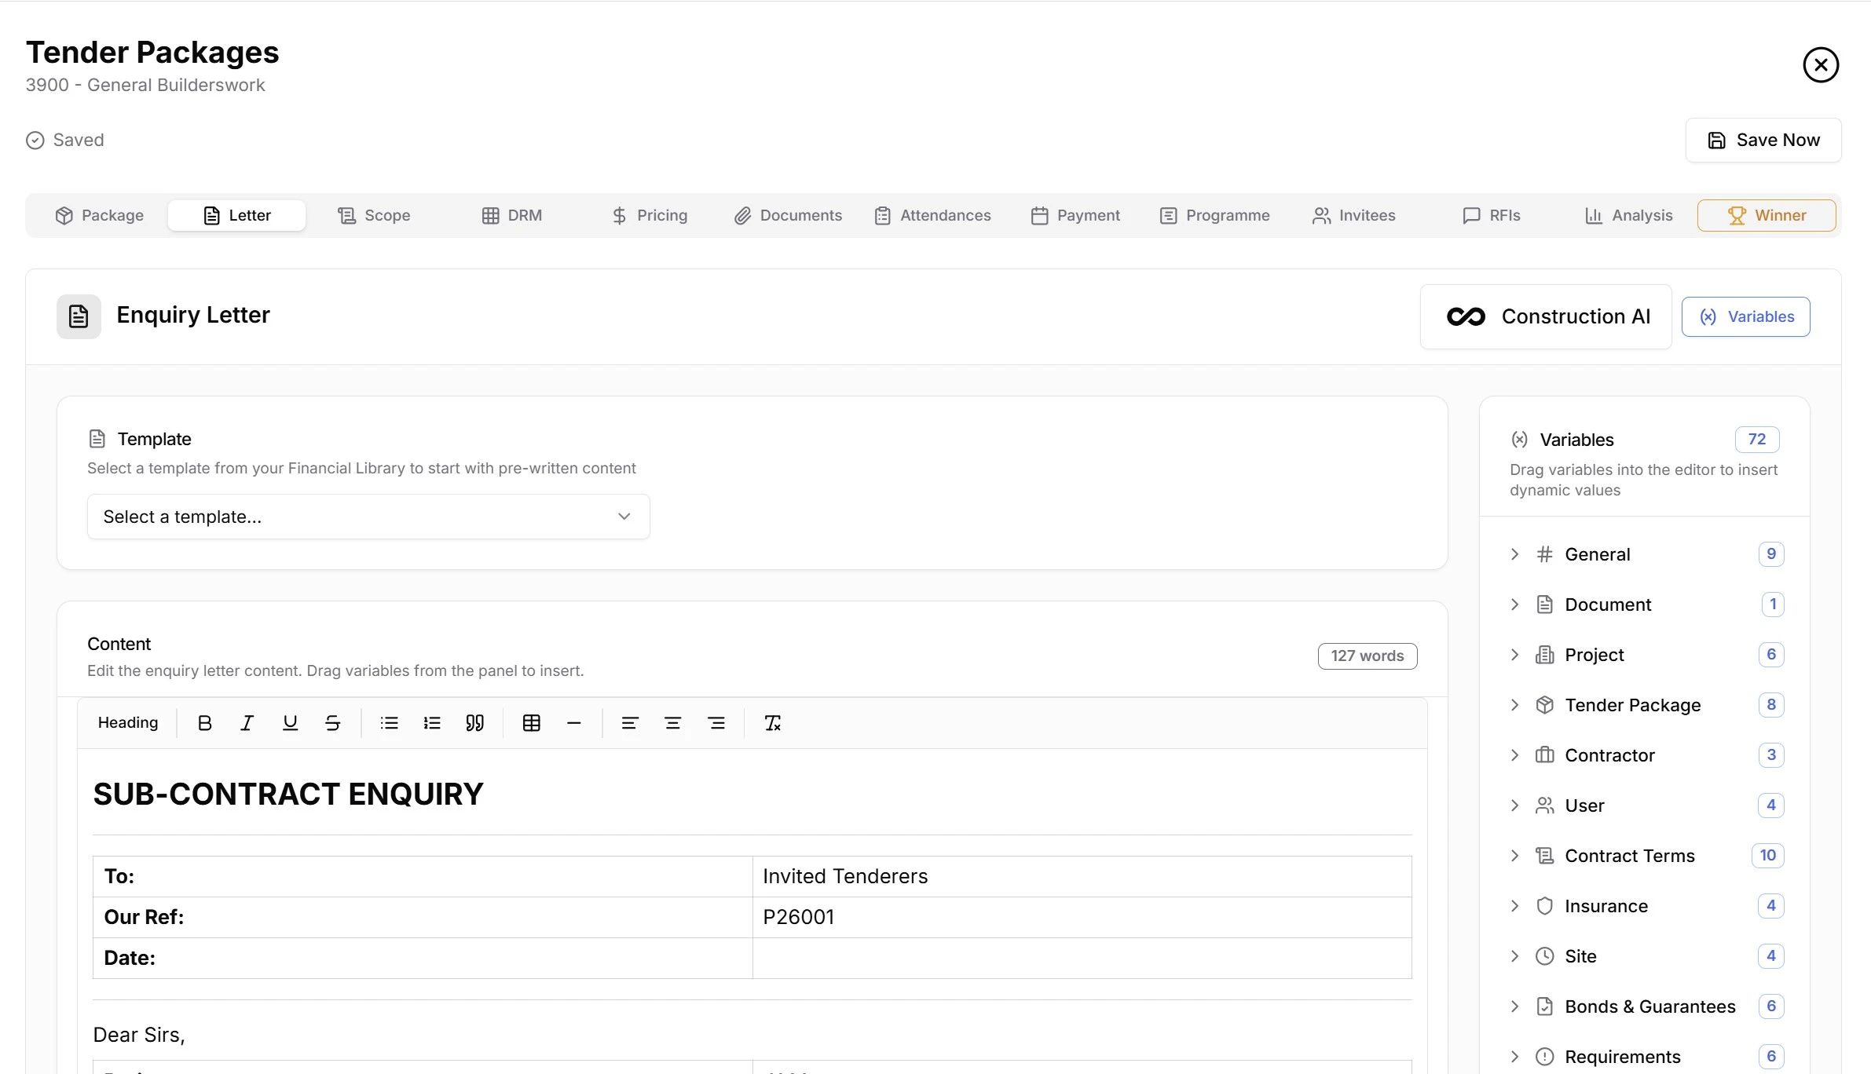Open the RFIs section

[1490, 214]
